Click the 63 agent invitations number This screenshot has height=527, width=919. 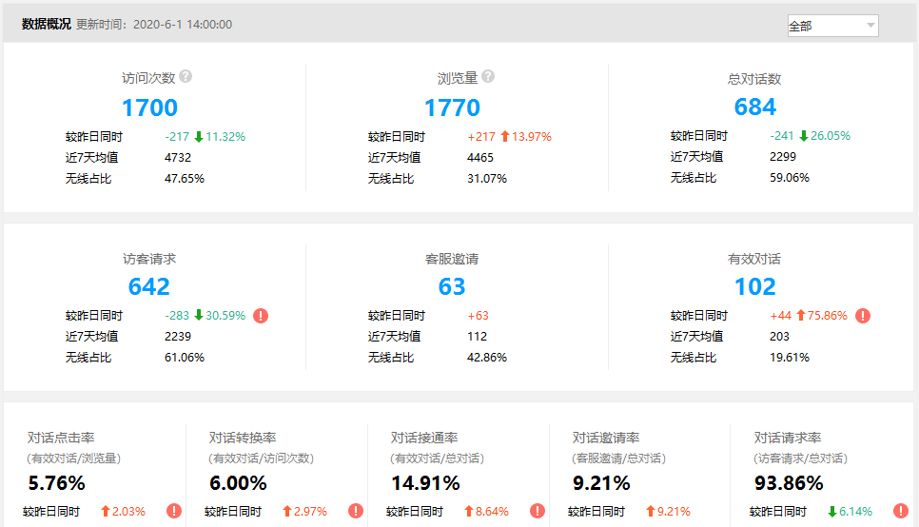452,286
